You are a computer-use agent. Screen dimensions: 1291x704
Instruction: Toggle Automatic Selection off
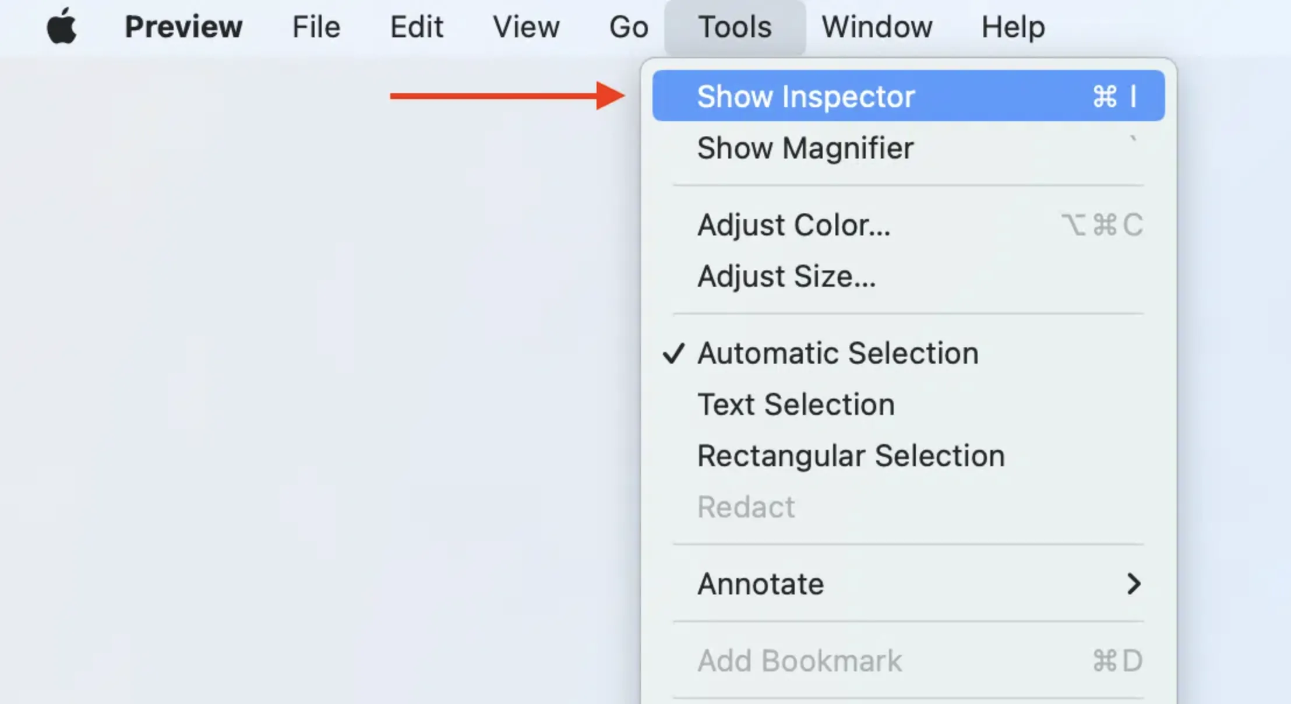coord(839,352)
